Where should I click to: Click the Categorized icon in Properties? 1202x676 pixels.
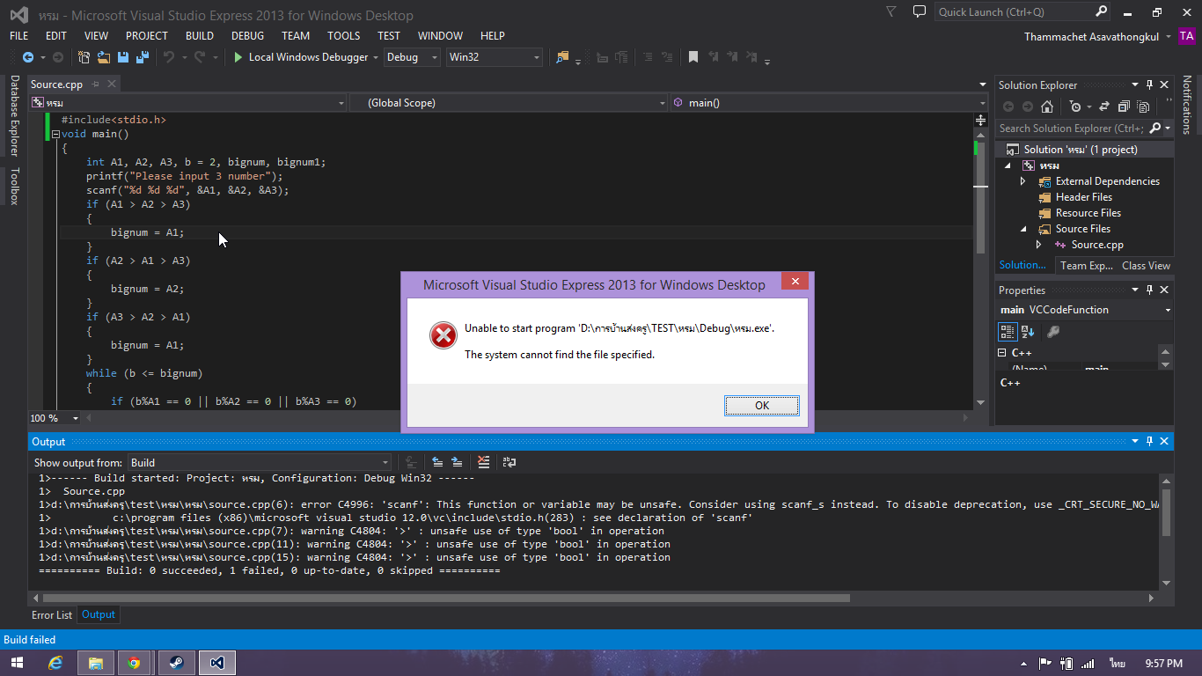(x=1008, y=332)
